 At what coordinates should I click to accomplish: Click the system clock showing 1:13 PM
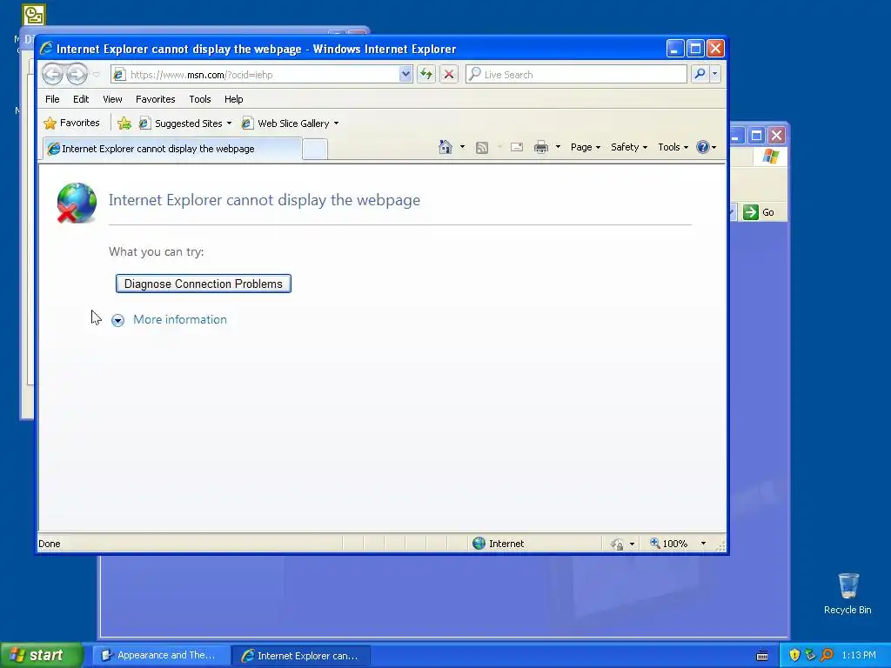click(x=859, y=655)
